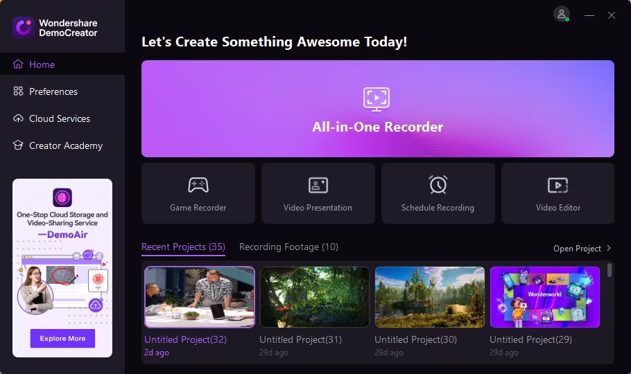This screenshot has width=631, height=374.
Task: Click the "Untitled Project(30)" title text
Action: click(415, 339)
